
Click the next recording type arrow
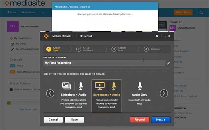(164, 94)
